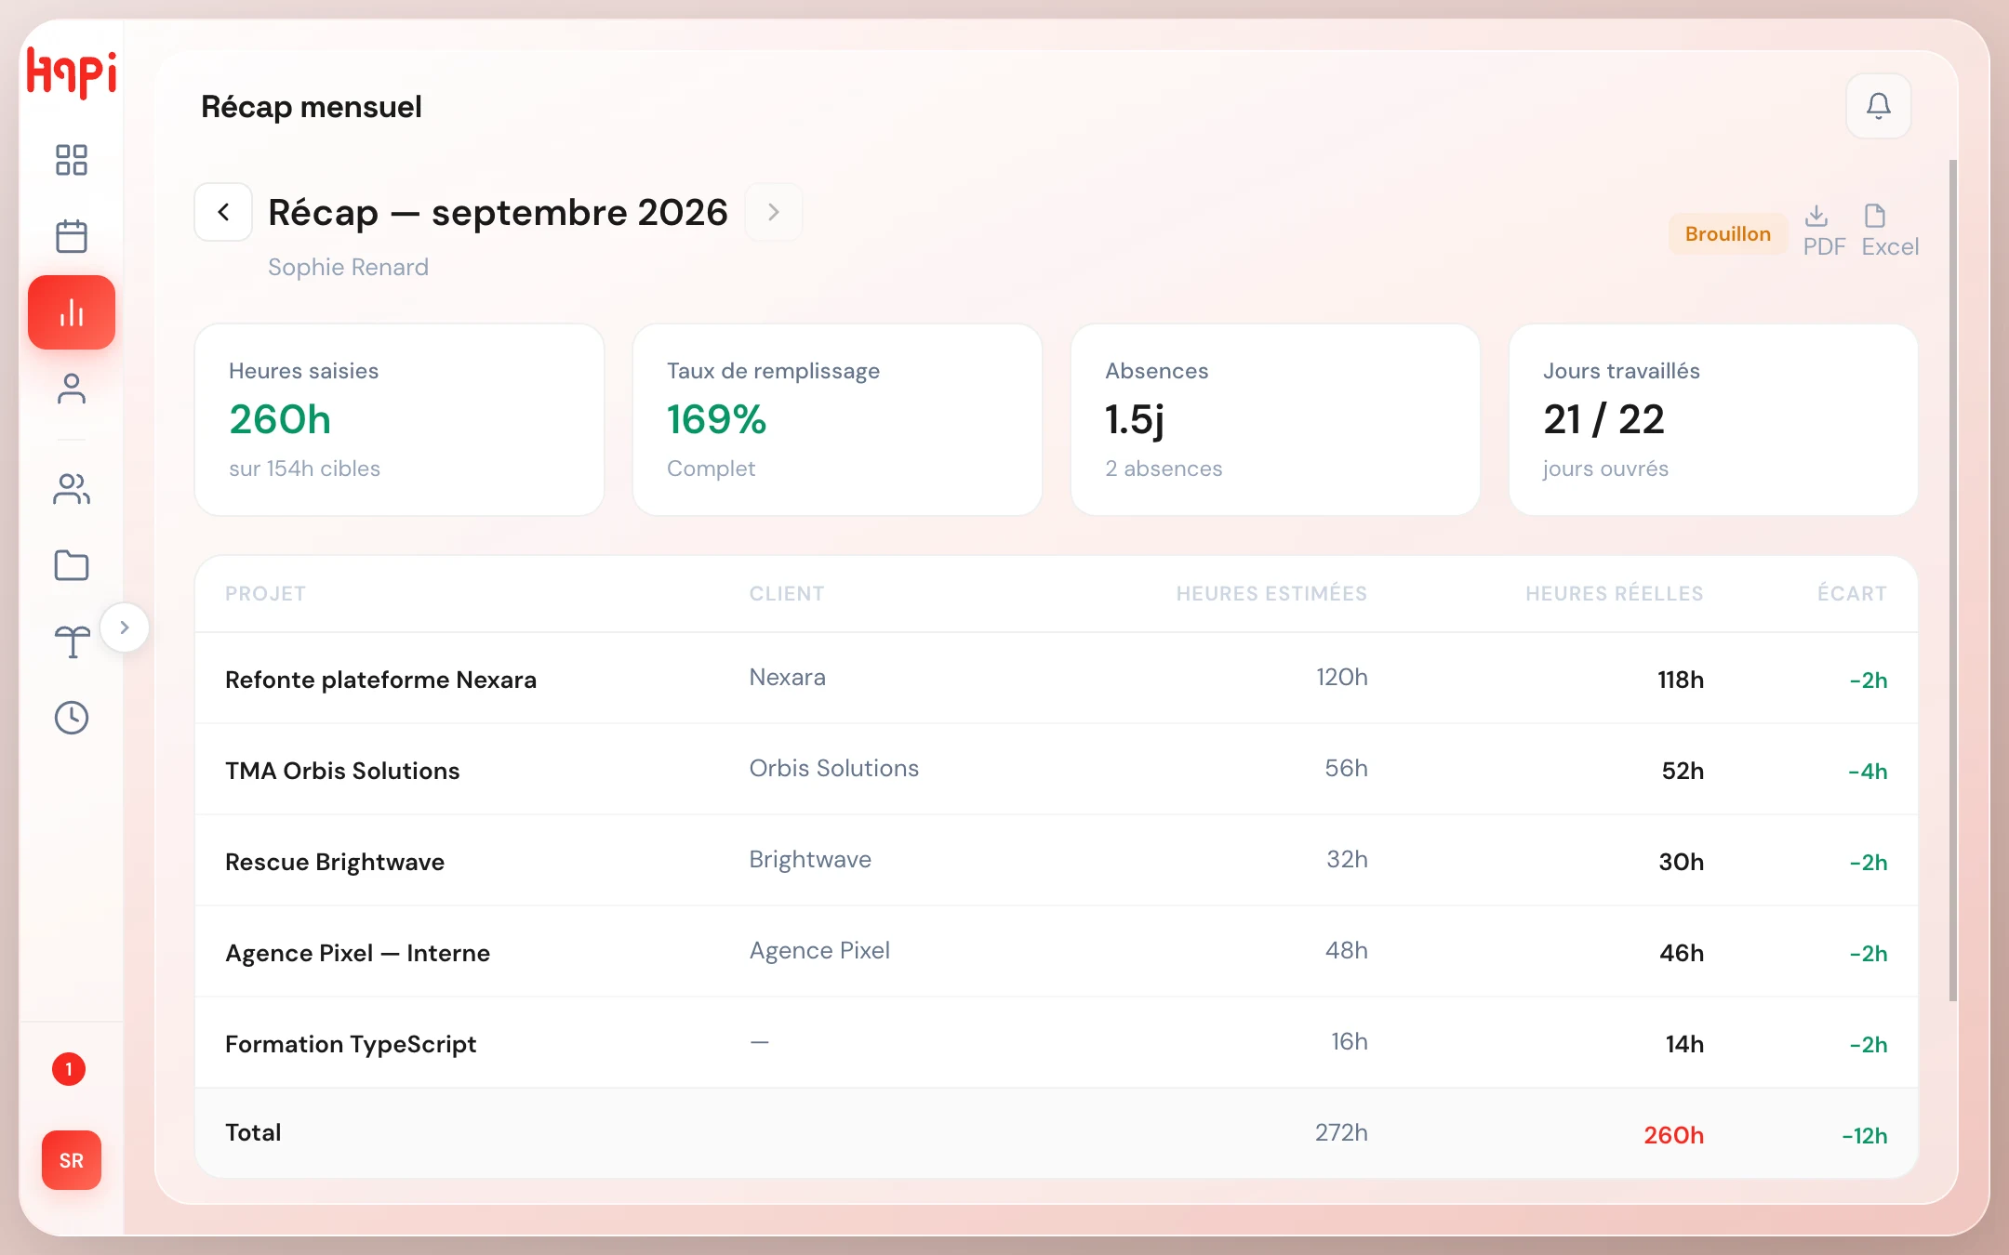Screen dimensions: 2009x1255
Task: Click the Récap — septembre 2026 heading
Action: 498,212
